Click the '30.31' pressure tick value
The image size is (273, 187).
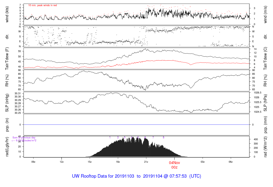coord(18,93)
